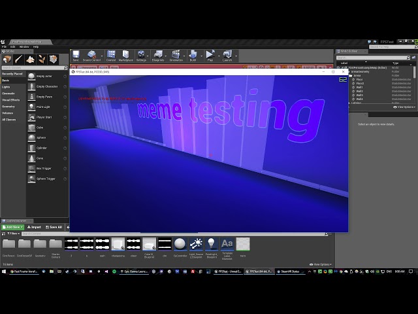Viewport: 418px width, 314px height.
Task: Open Source Control toolbar button
Action: (x=91, y=56)
